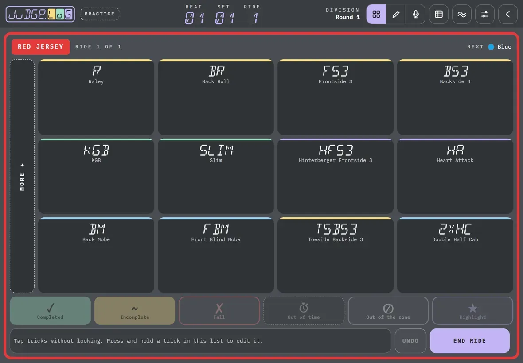523x363 pixels.
Task: Mark trick as Incomplete
Action: tap(135, 311)
